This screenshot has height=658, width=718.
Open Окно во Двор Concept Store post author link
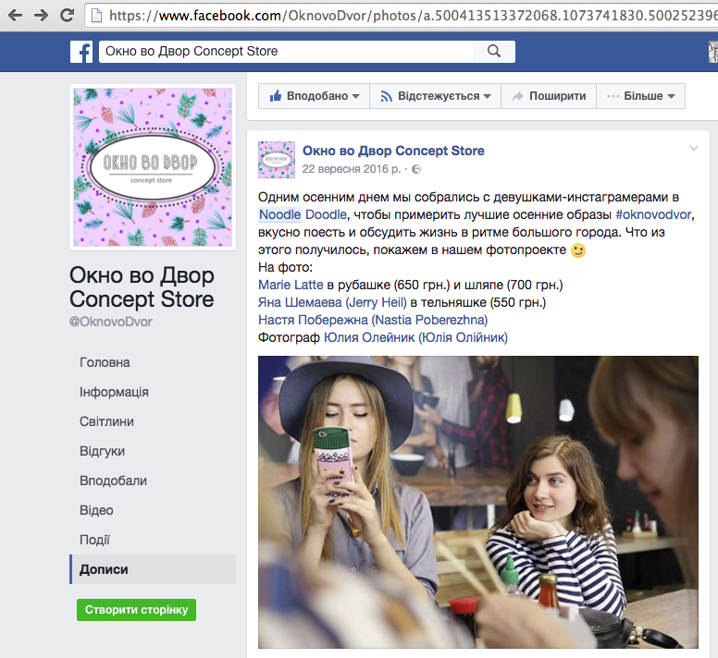(393, 151)
